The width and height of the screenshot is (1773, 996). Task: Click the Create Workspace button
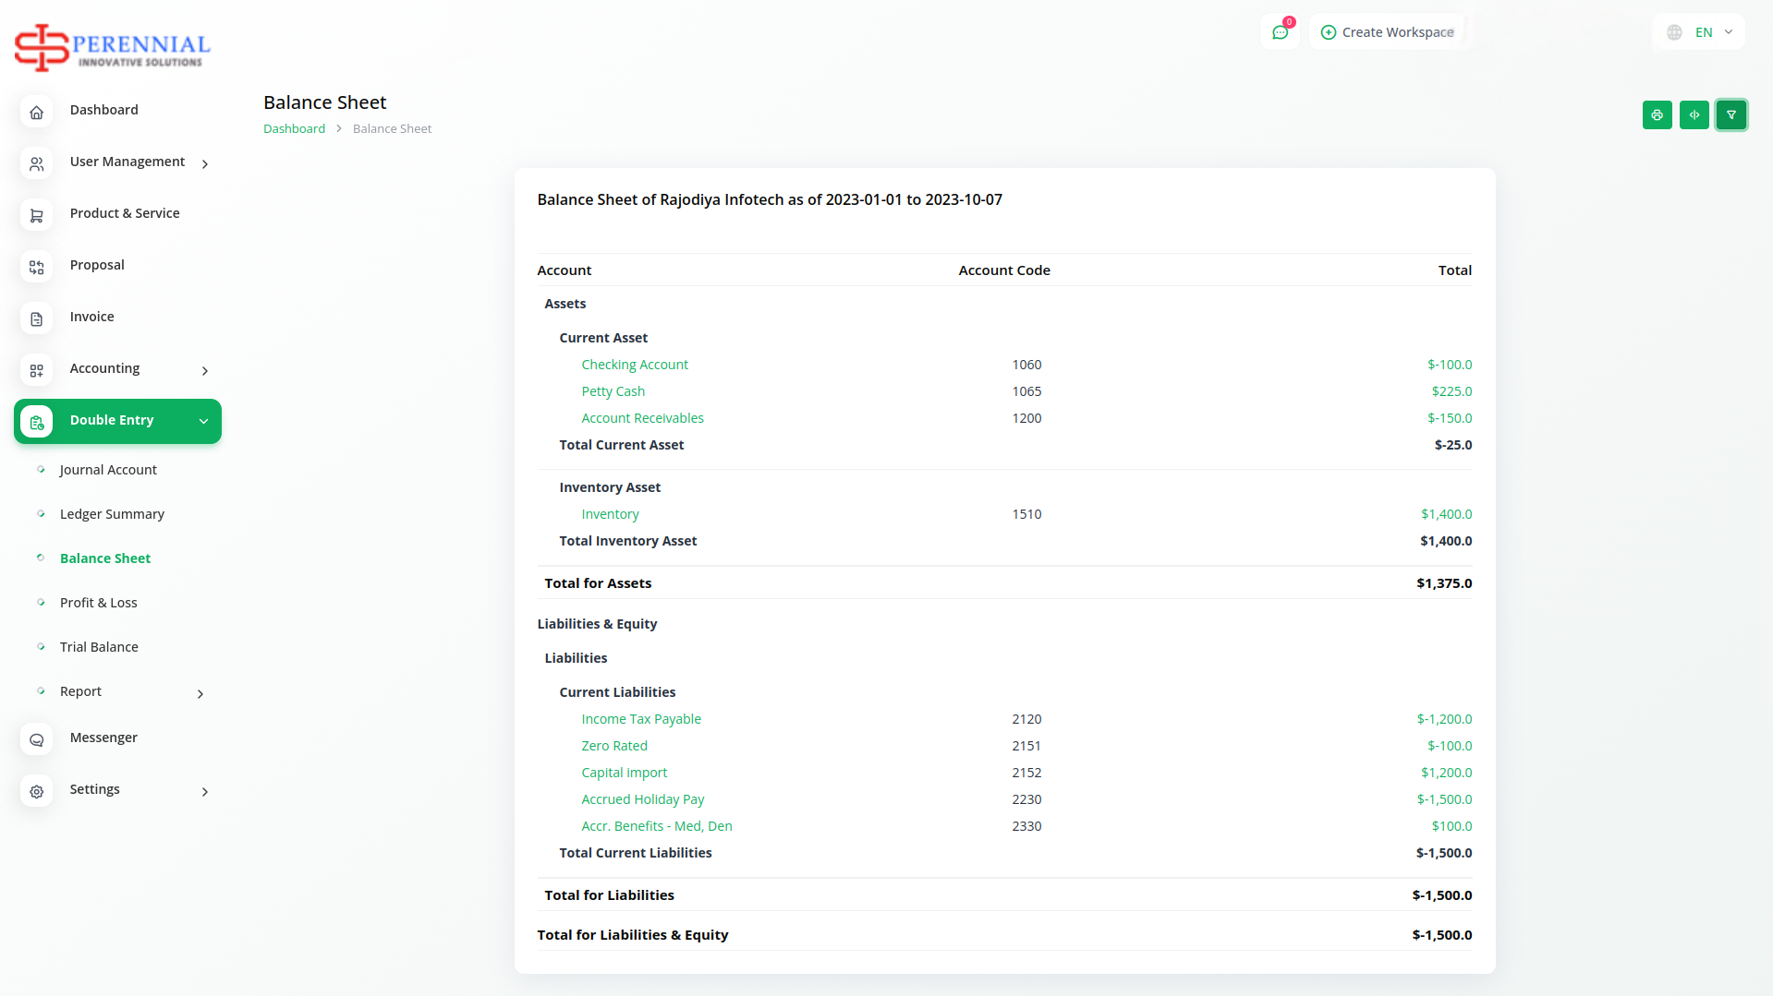[1387, 32]
